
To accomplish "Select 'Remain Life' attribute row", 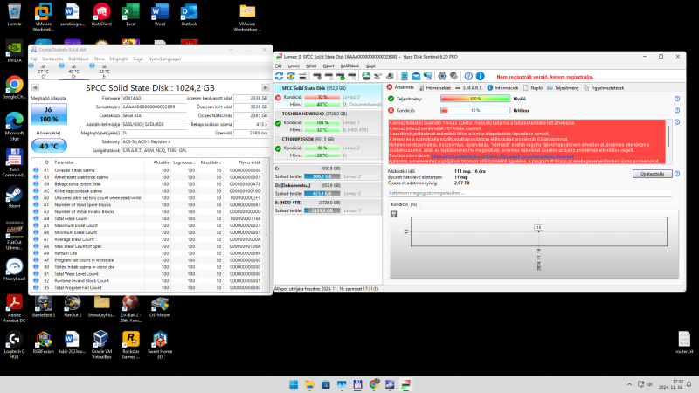I will click(147, 253).
